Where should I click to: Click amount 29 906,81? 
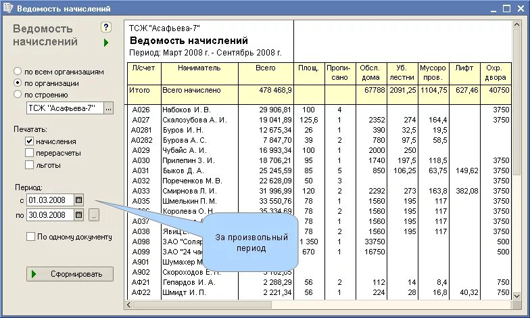coord(275,110)
